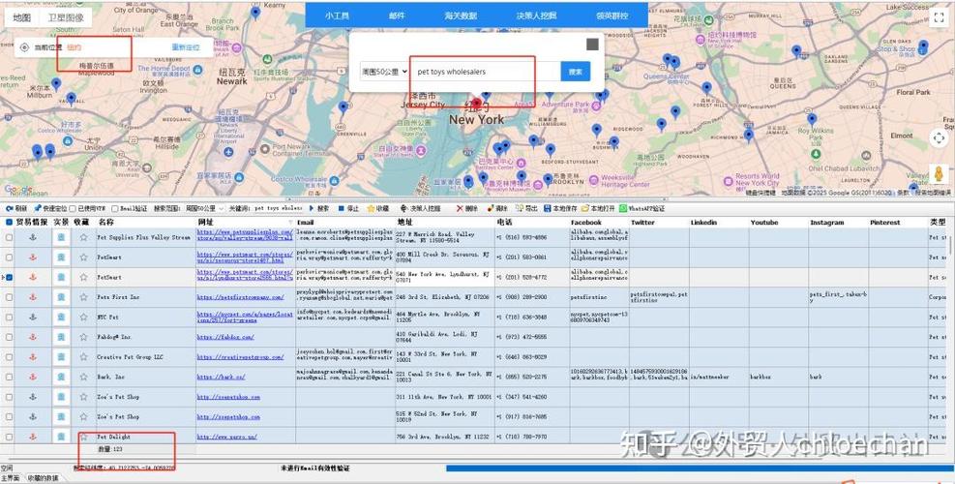Favorite Bark, Inc with its star icon

(x=83, y=377)
